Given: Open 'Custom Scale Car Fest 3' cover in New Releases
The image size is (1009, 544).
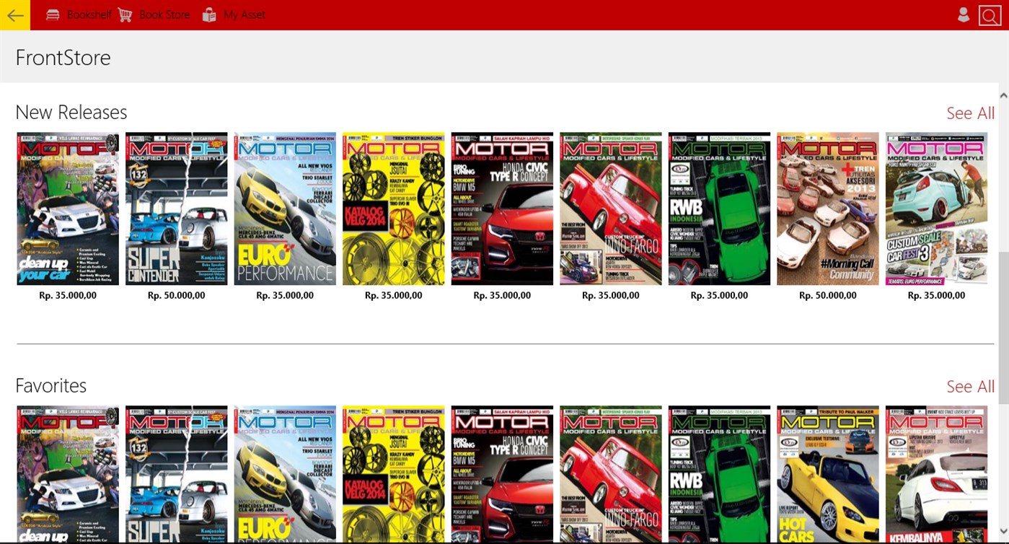Looking at the screenshot, I should [x=936, y=209].
